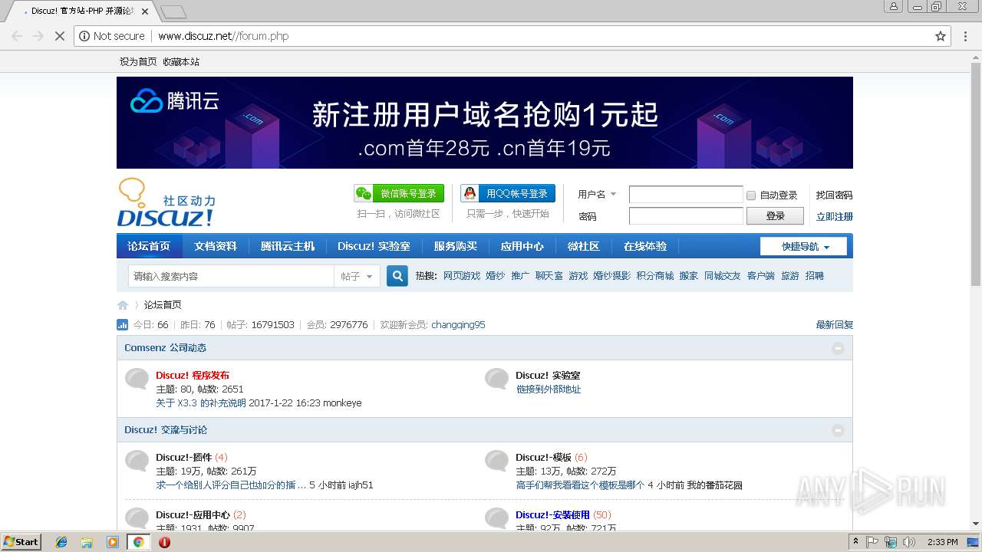The width and height of the screenshot is (982, 552).
Task: Open the media player taskbar icon
Action: (x=113, y=542)
